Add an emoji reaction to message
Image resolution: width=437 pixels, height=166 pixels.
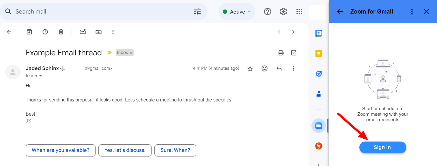(264, 69)
